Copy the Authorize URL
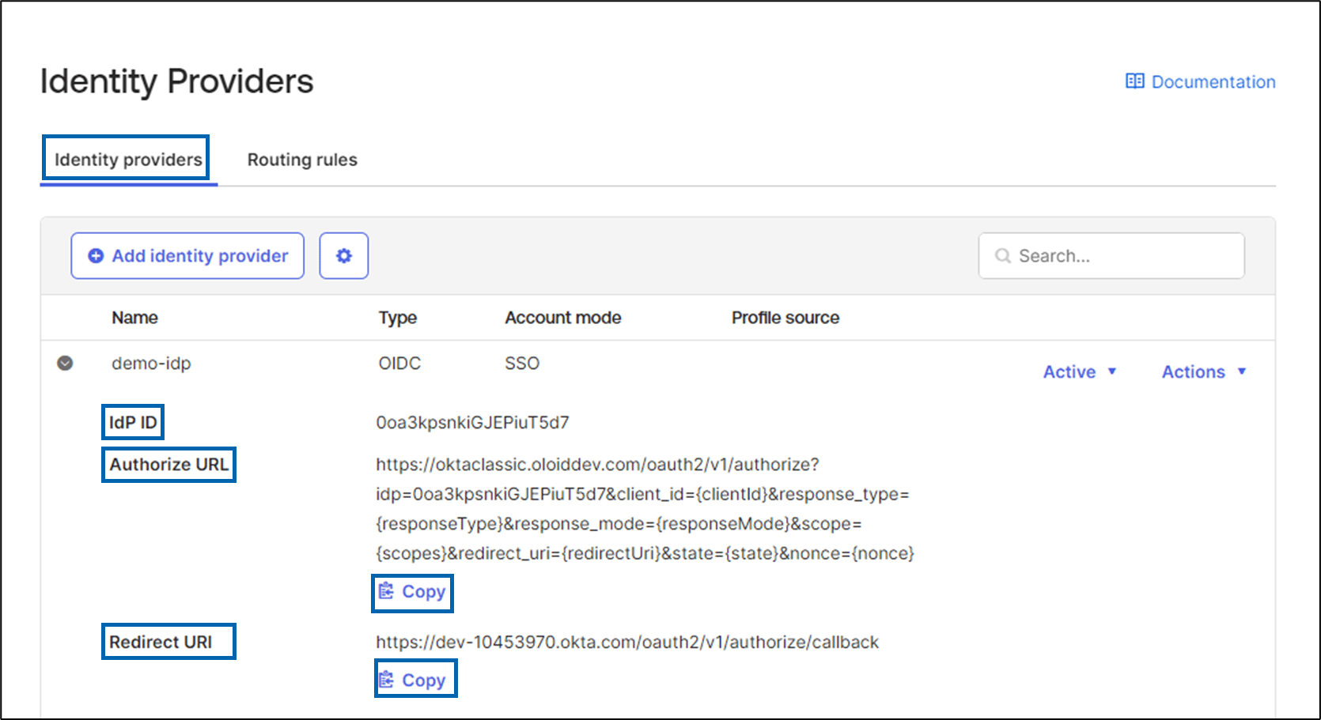The image size is (1321, 720). 412,591
